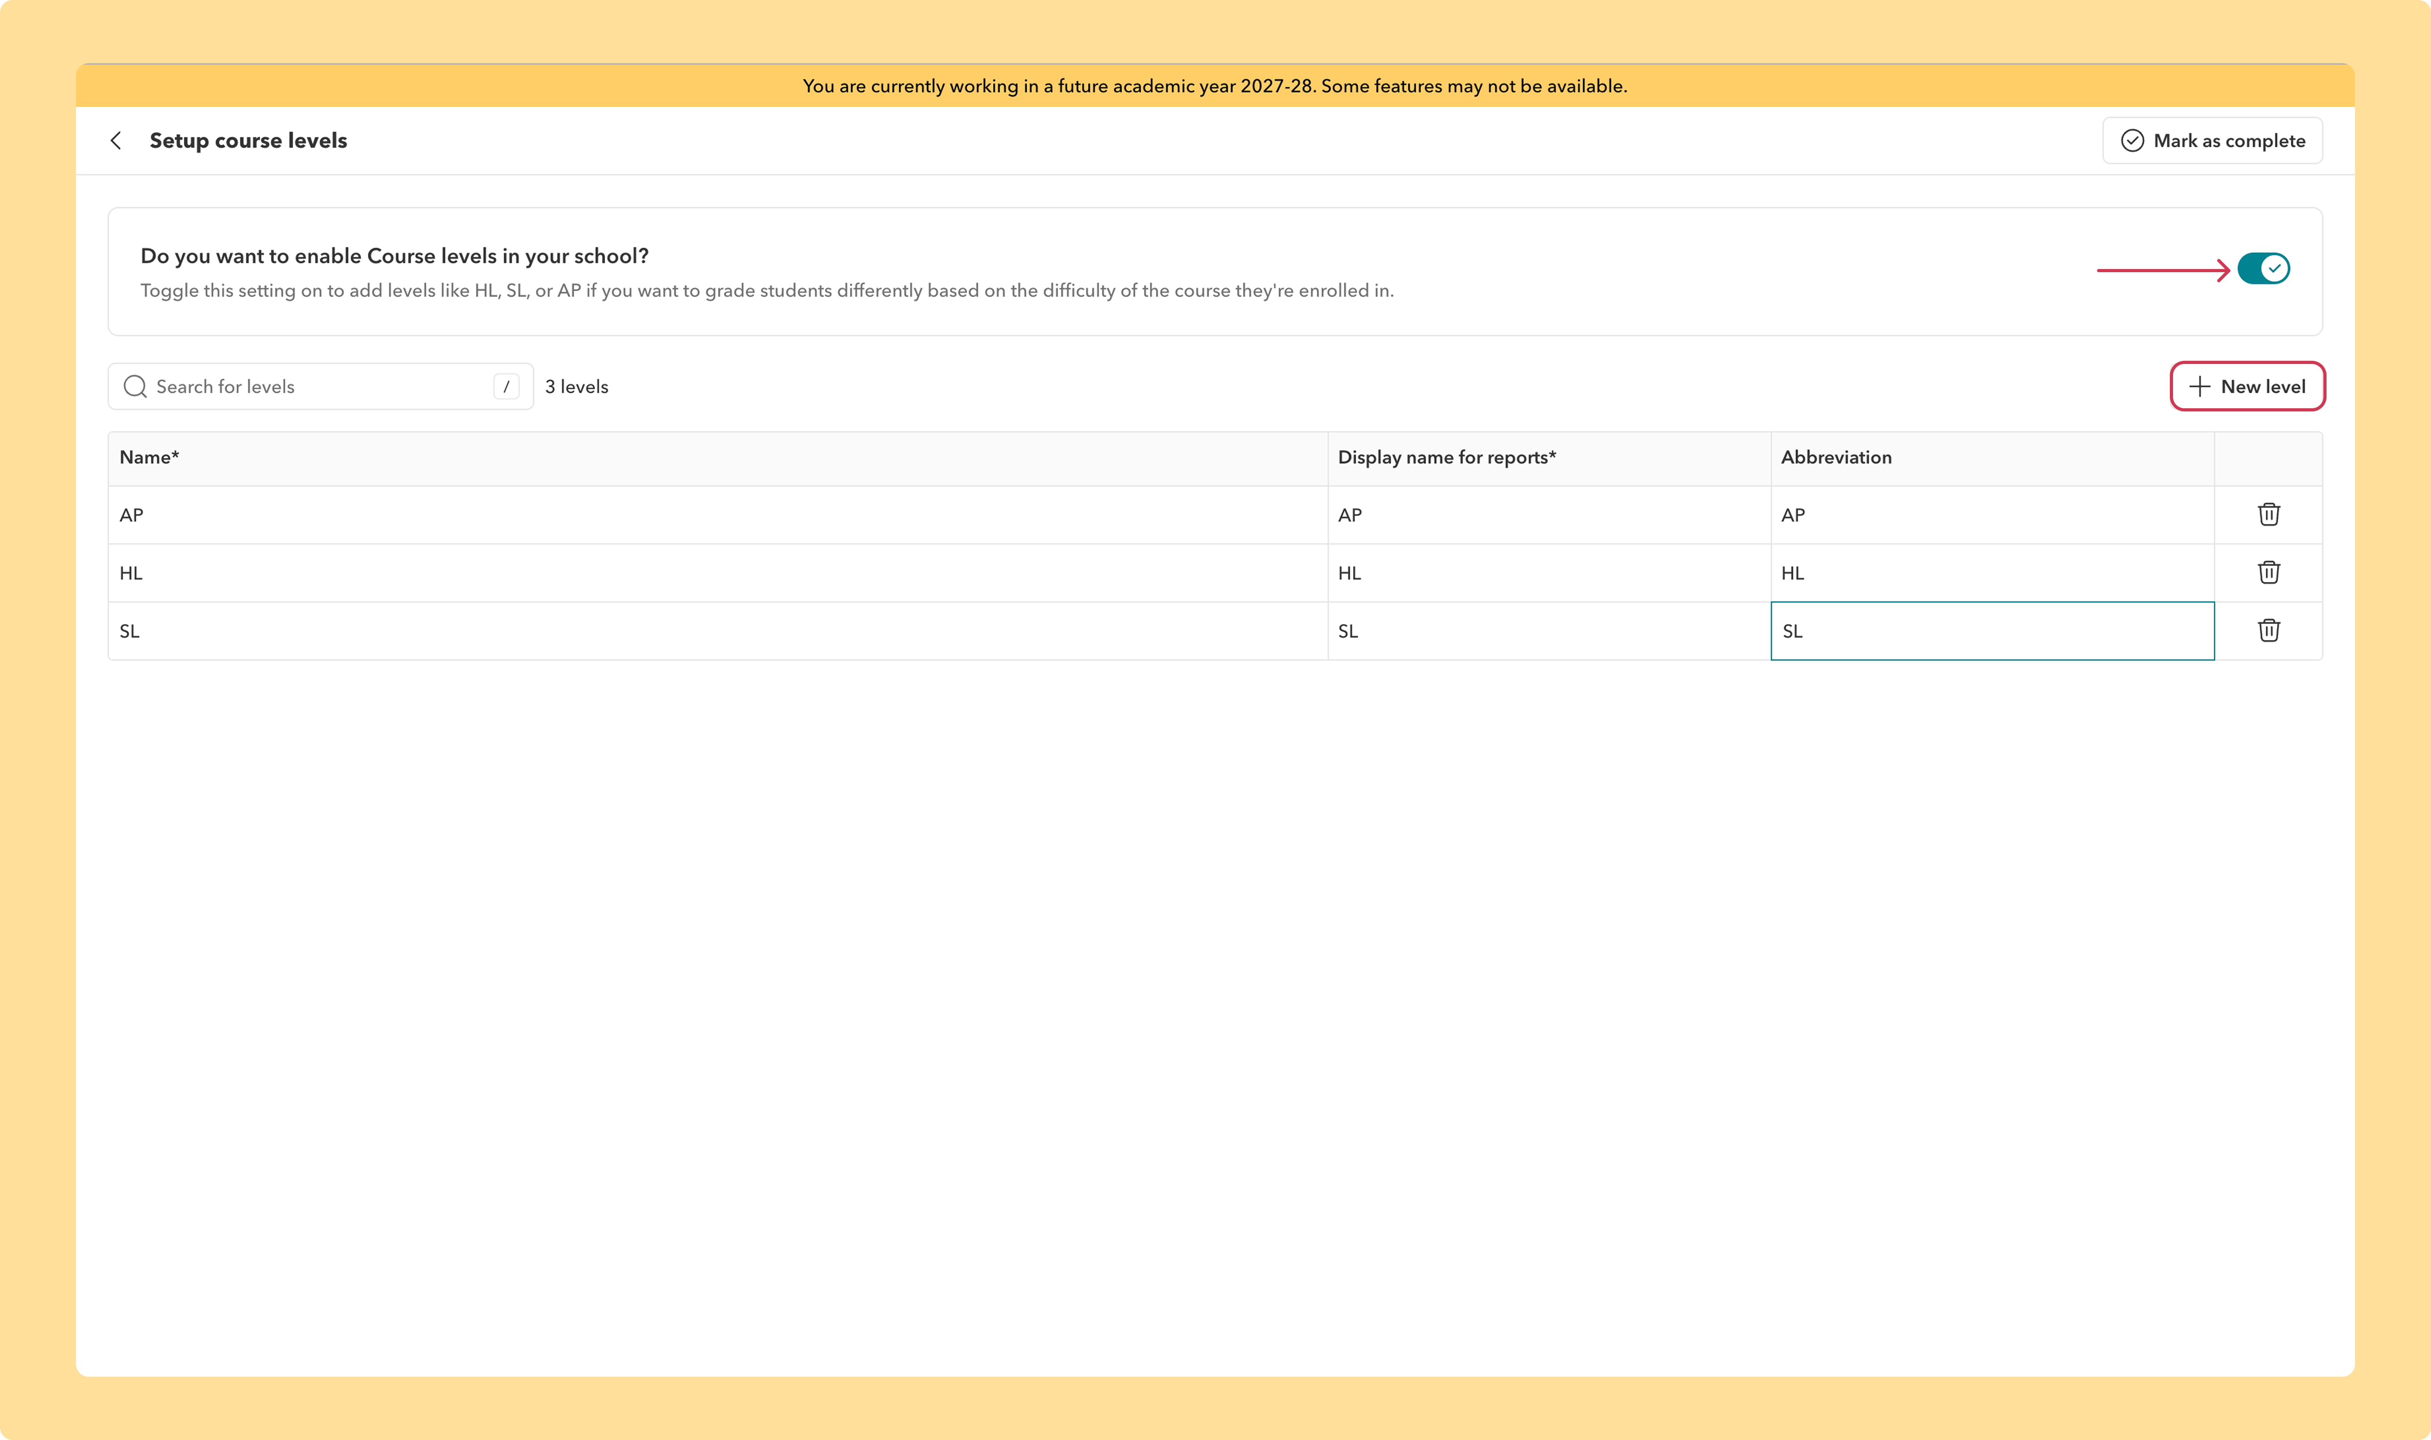This screenshot has width=2431, height=1440.
Task: Edit the SL name cell
Action: click(718, 631)
